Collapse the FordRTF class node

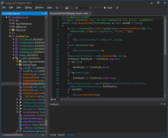coord(13,58)
